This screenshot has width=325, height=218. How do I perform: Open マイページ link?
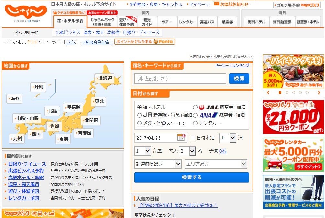pyautogui.click(x=199, y=4)
